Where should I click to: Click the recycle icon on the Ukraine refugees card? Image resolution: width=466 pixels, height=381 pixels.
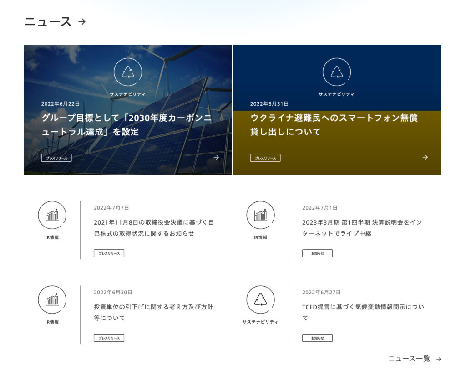(337, 72)
